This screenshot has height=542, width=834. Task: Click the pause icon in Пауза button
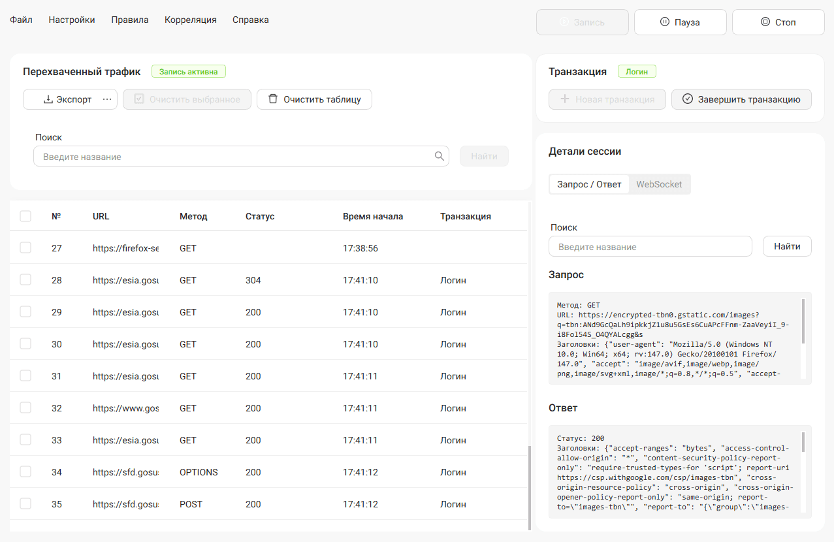tap(665, 22)
